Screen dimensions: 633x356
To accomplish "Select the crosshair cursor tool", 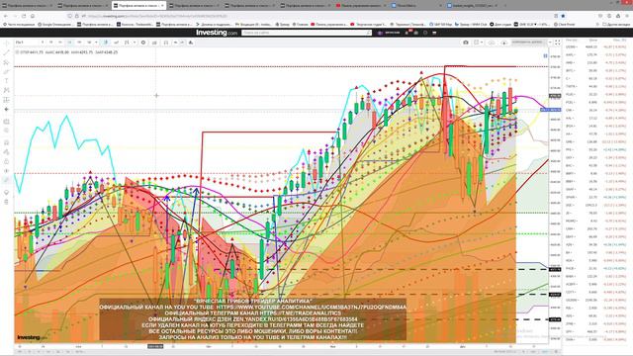I will pos(6,44).
